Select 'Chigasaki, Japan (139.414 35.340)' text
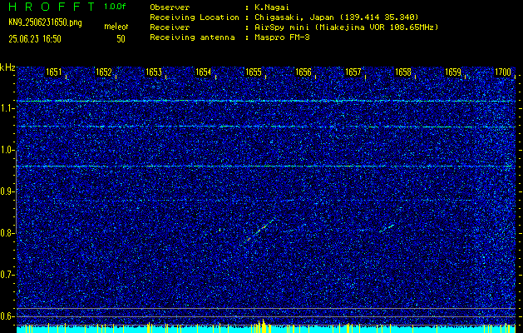The image size is (523, 333). tap(336, 17)
